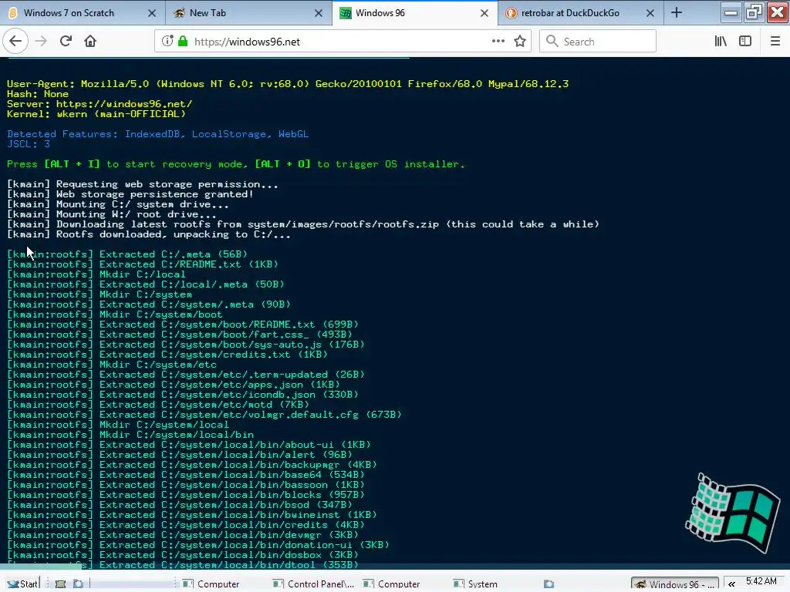Go back with the browser back arrow
This screenshot has width=790, height=592.
tap(15, 42)
